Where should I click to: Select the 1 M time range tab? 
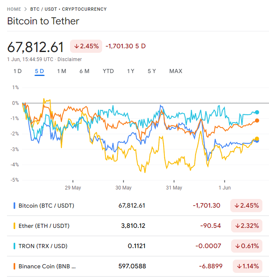pos(61,71)
